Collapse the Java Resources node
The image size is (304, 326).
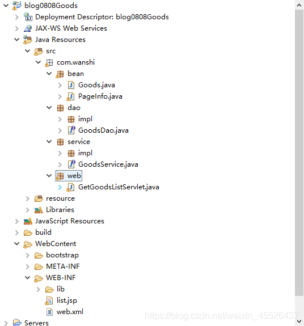pos(16,40)
